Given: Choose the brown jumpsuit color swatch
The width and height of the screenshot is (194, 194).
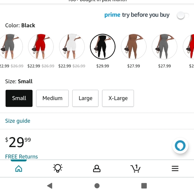Looking at the screenshot, I should [133, 47].
